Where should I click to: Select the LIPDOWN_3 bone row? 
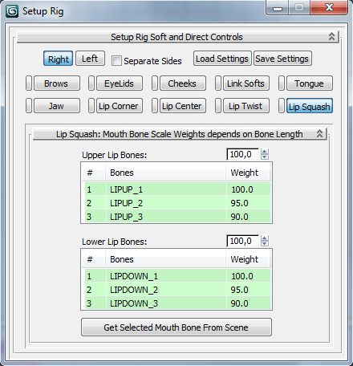tap(177, 303)
